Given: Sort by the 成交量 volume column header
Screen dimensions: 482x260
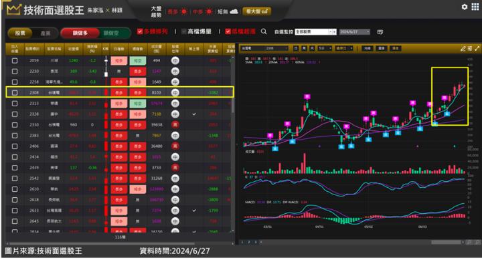Looking at the screenshot, I should (157, 49).
